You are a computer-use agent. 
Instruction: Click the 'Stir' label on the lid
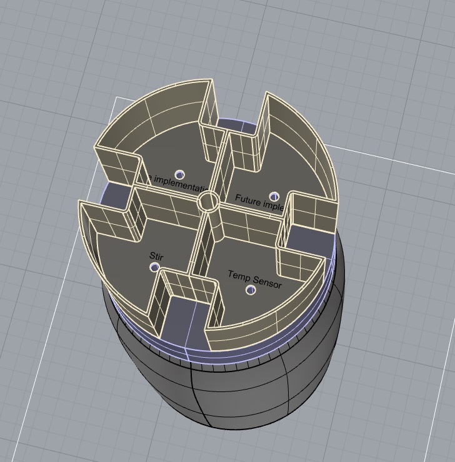(x=156, y=257)
